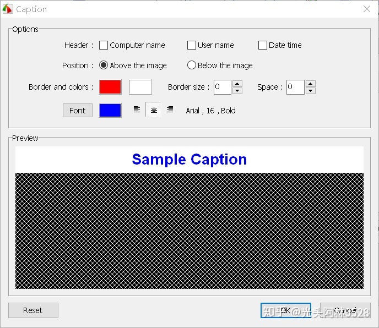
Task: Click the Arial, 16, Bold font label
Action: [x=211, y=111]
